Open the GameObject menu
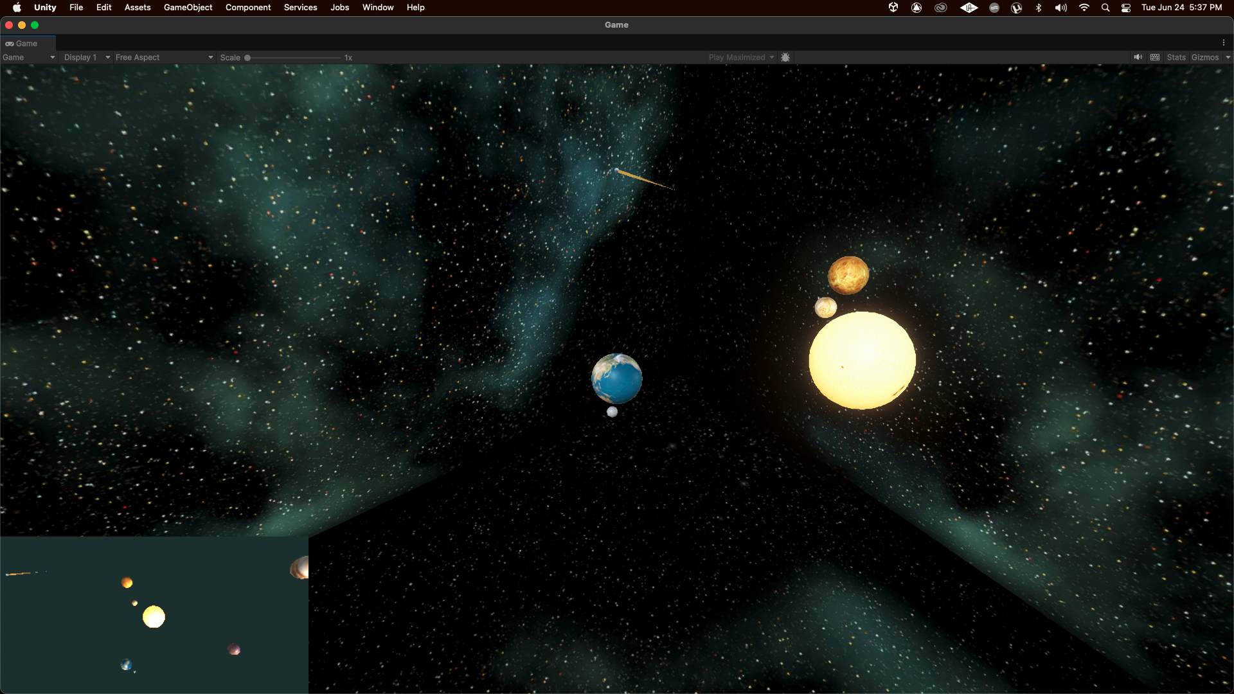The width and height of the screenshot is (1234, 694). (x=188, y=8)
